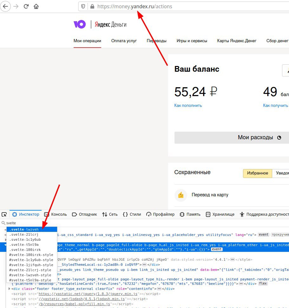Select .svelte-180irzk autocomplete suggestion
The image size is (289, 308).
point(32,250)
